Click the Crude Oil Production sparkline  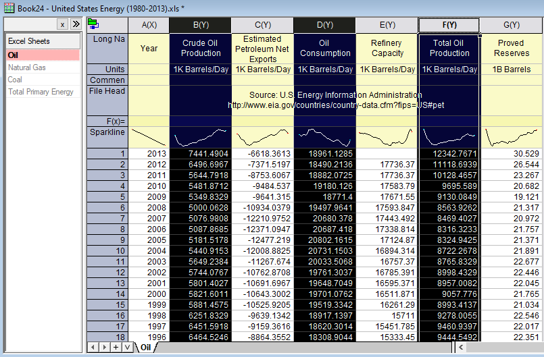pyautogui.click(x=201, y=137)
